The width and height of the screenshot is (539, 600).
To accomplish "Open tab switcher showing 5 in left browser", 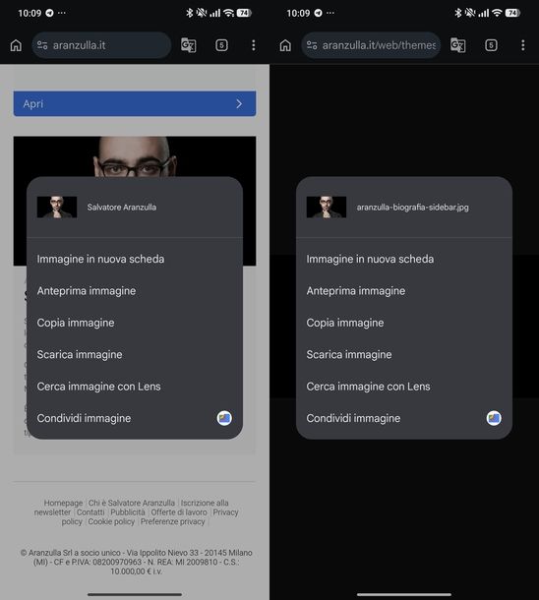I will tap(221, 45).
